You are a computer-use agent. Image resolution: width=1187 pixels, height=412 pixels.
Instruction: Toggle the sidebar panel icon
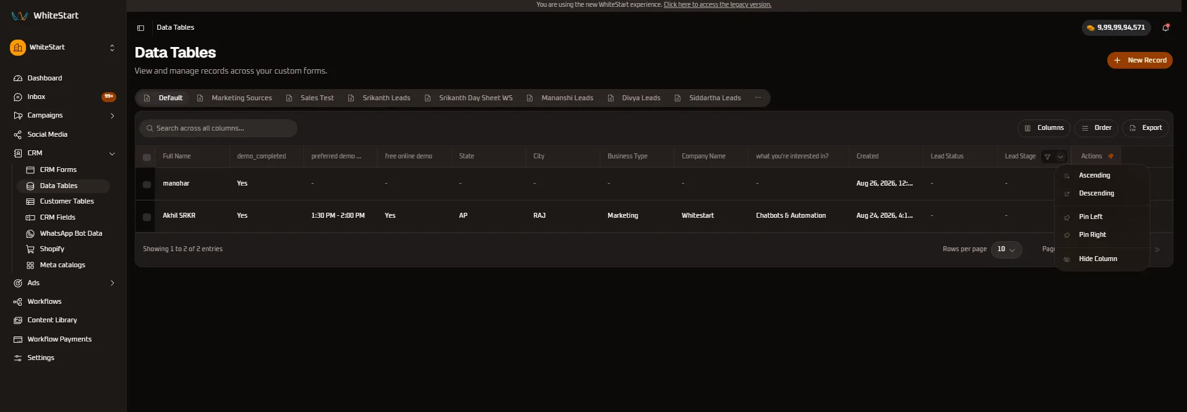pyautogui.click(x=140, y=28)
